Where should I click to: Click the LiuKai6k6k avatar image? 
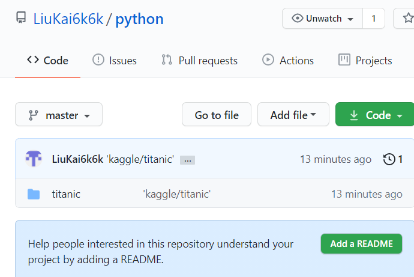pos(34,159)
